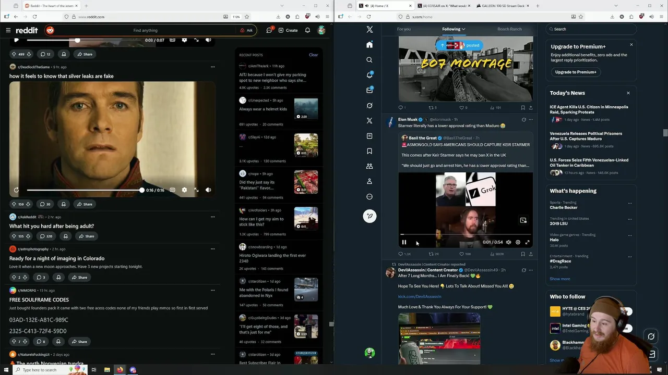Open more options for 2019 LSU trend
The image size is (668, 375).
pyautogui.click(x=630, y=219)
